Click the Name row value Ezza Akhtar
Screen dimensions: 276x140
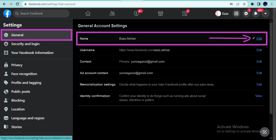pyautogui.click(x=127, y=39)
